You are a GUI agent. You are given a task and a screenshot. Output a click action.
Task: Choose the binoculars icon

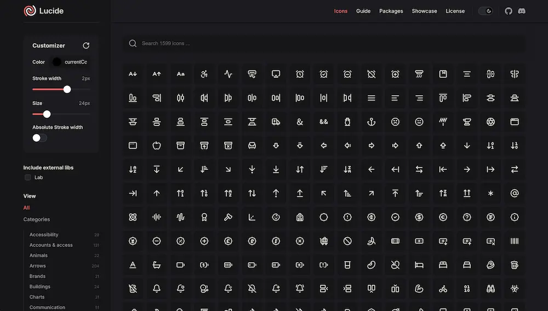coord(490,289)
